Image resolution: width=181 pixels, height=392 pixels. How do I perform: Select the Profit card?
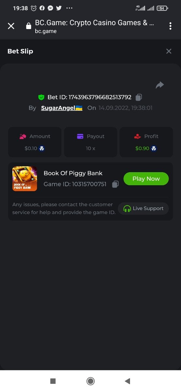(146, 142)
